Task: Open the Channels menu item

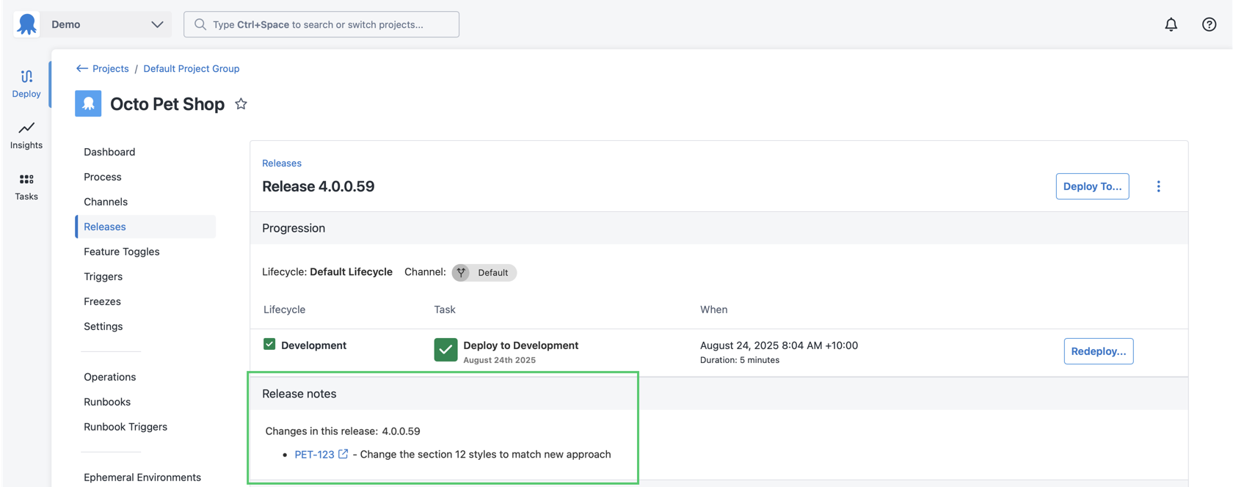Action: click(106, 202)
